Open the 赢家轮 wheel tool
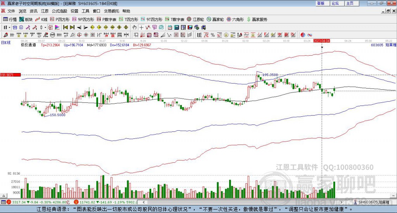Viewport: 397px width, 213px height. pos(215,19)
